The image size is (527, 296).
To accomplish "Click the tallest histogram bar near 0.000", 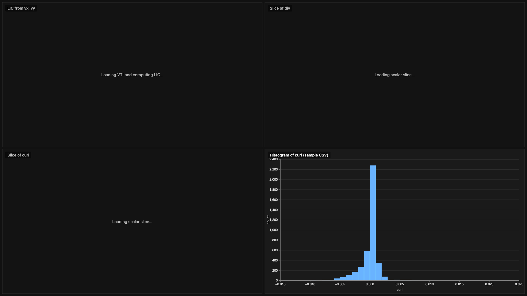I will pos(373,223).
